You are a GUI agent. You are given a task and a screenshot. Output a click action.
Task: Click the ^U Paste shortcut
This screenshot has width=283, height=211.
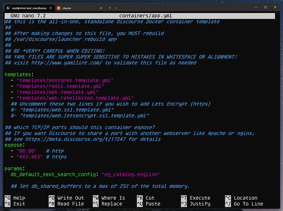[x=148, y=204]
